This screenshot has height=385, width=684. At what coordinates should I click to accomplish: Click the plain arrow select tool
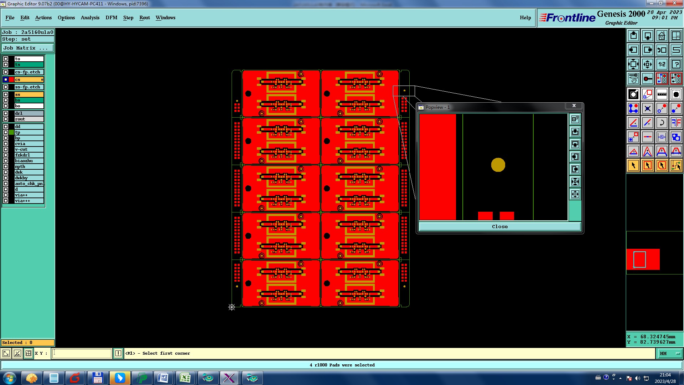coord(633,165)
